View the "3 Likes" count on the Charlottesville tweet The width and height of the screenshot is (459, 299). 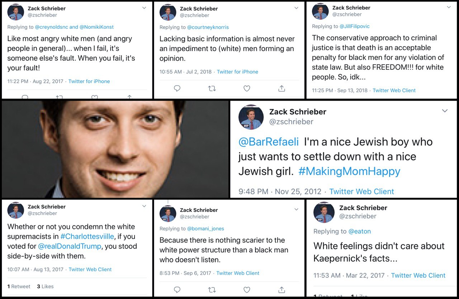tap(45, 286)
